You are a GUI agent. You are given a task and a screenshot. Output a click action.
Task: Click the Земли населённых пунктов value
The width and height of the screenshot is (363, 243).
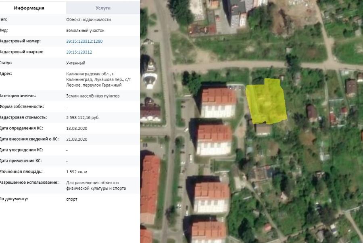pyautogui.click(x=93, y=96)
